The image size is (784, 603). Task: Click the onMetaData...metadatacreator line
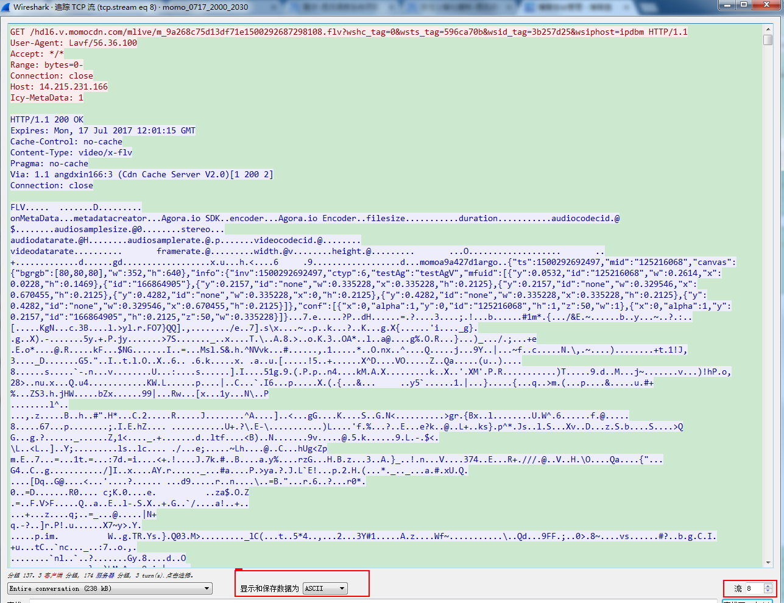point(315,218)
